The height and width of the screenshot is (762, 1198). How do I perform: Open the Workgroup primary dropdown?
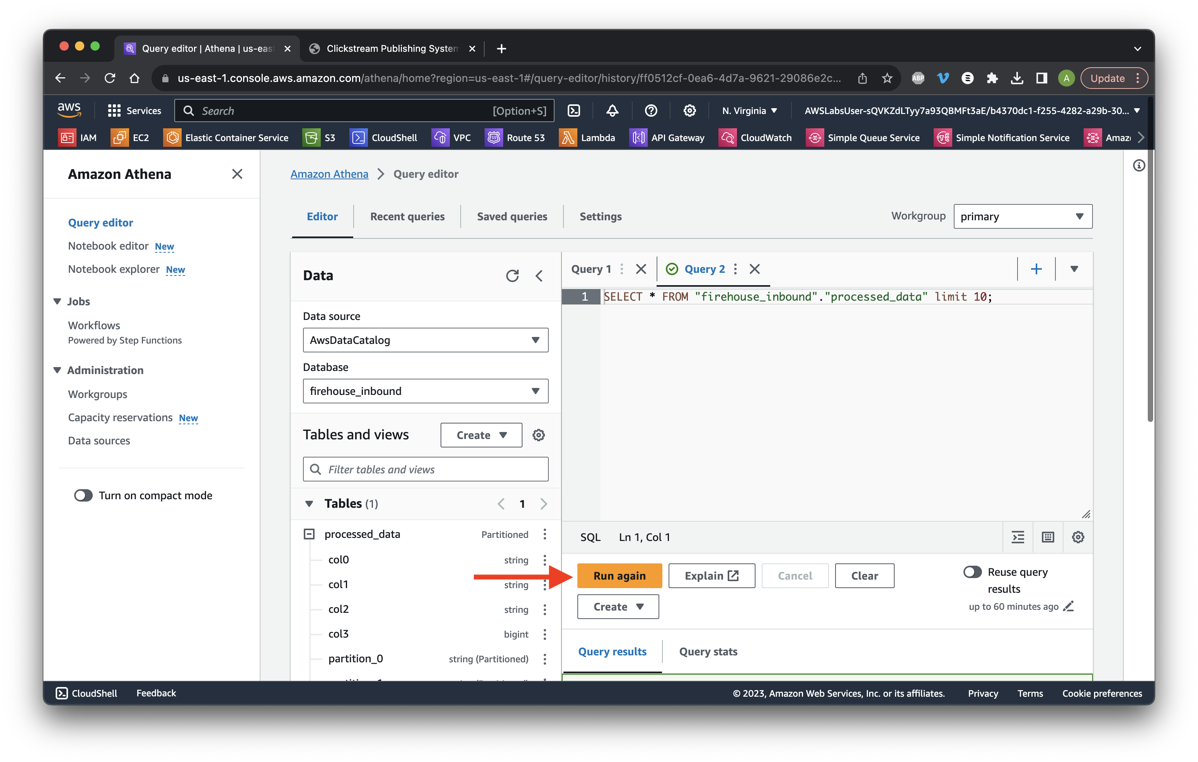click(x=1023, y=216)
